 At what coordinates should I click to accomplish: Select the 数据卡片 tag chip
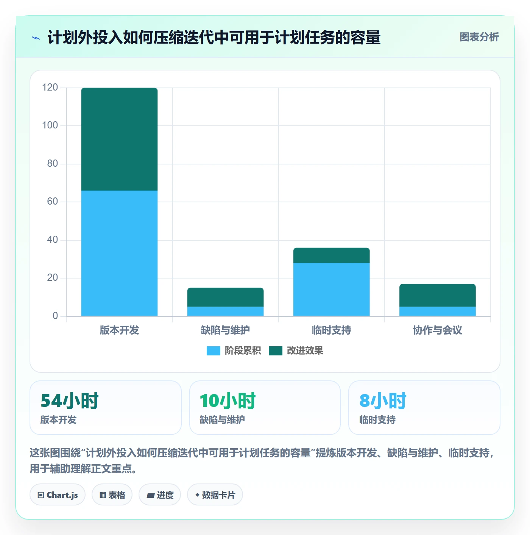[x=215, y=494]
